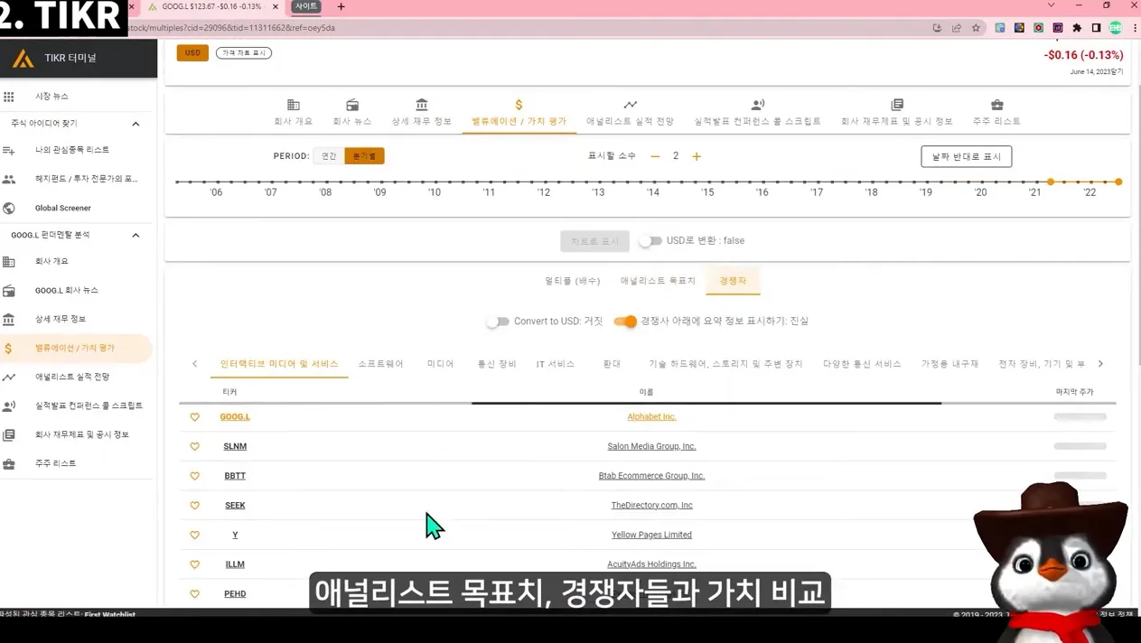Open the Yellow Pages Limited link
The height and width of the screenshot is (643, 1141).
[x=651, y=535]
